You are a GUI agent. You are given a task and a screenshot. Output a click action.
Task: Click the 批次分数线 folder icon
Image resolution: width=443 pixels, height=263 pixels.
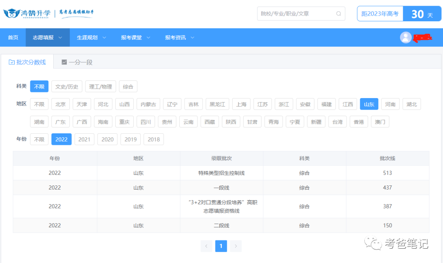pyautogui.click(x=11, y=62)
